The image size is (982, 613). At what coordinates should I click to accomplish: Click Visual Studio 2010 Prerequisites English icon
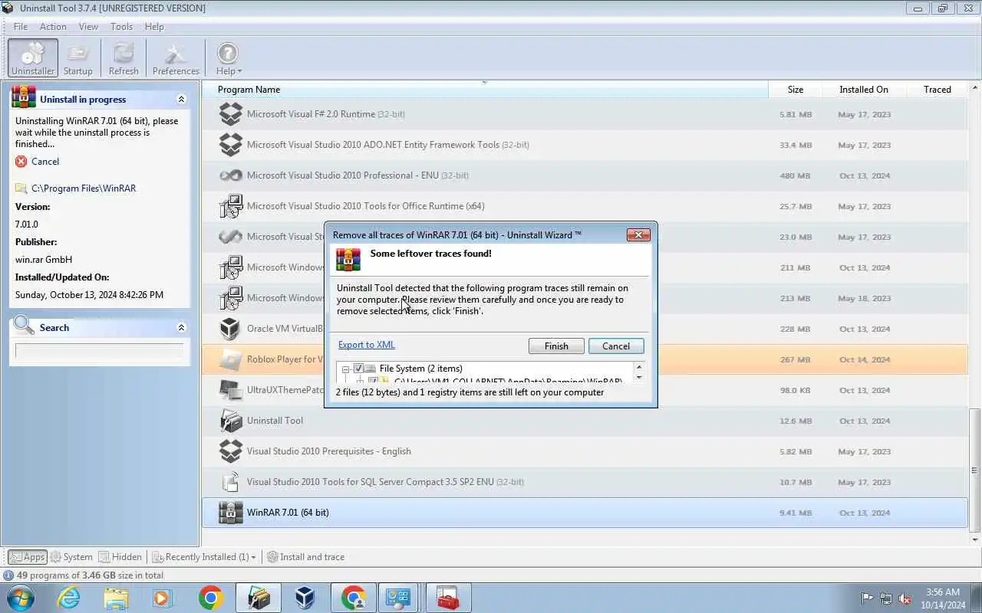(230, 451)
